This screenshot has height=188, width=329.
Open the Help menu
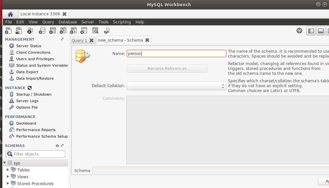(x=140, y=22)
